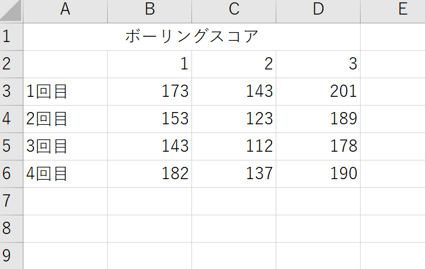The height and width of the screenshot is (269, 425).
Task: Select the cell showing 190
Action: [318, 174]
